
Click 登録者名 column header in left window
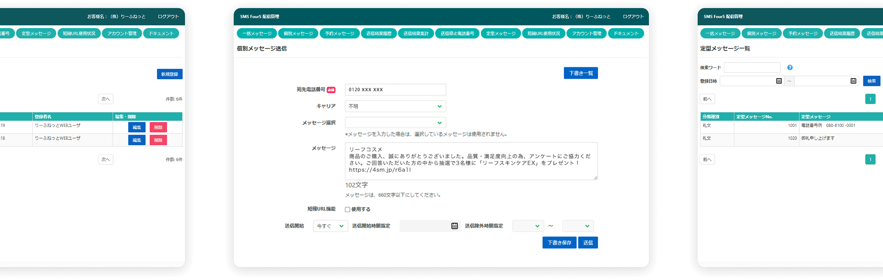pyautogui.click(x=73, y=116)
